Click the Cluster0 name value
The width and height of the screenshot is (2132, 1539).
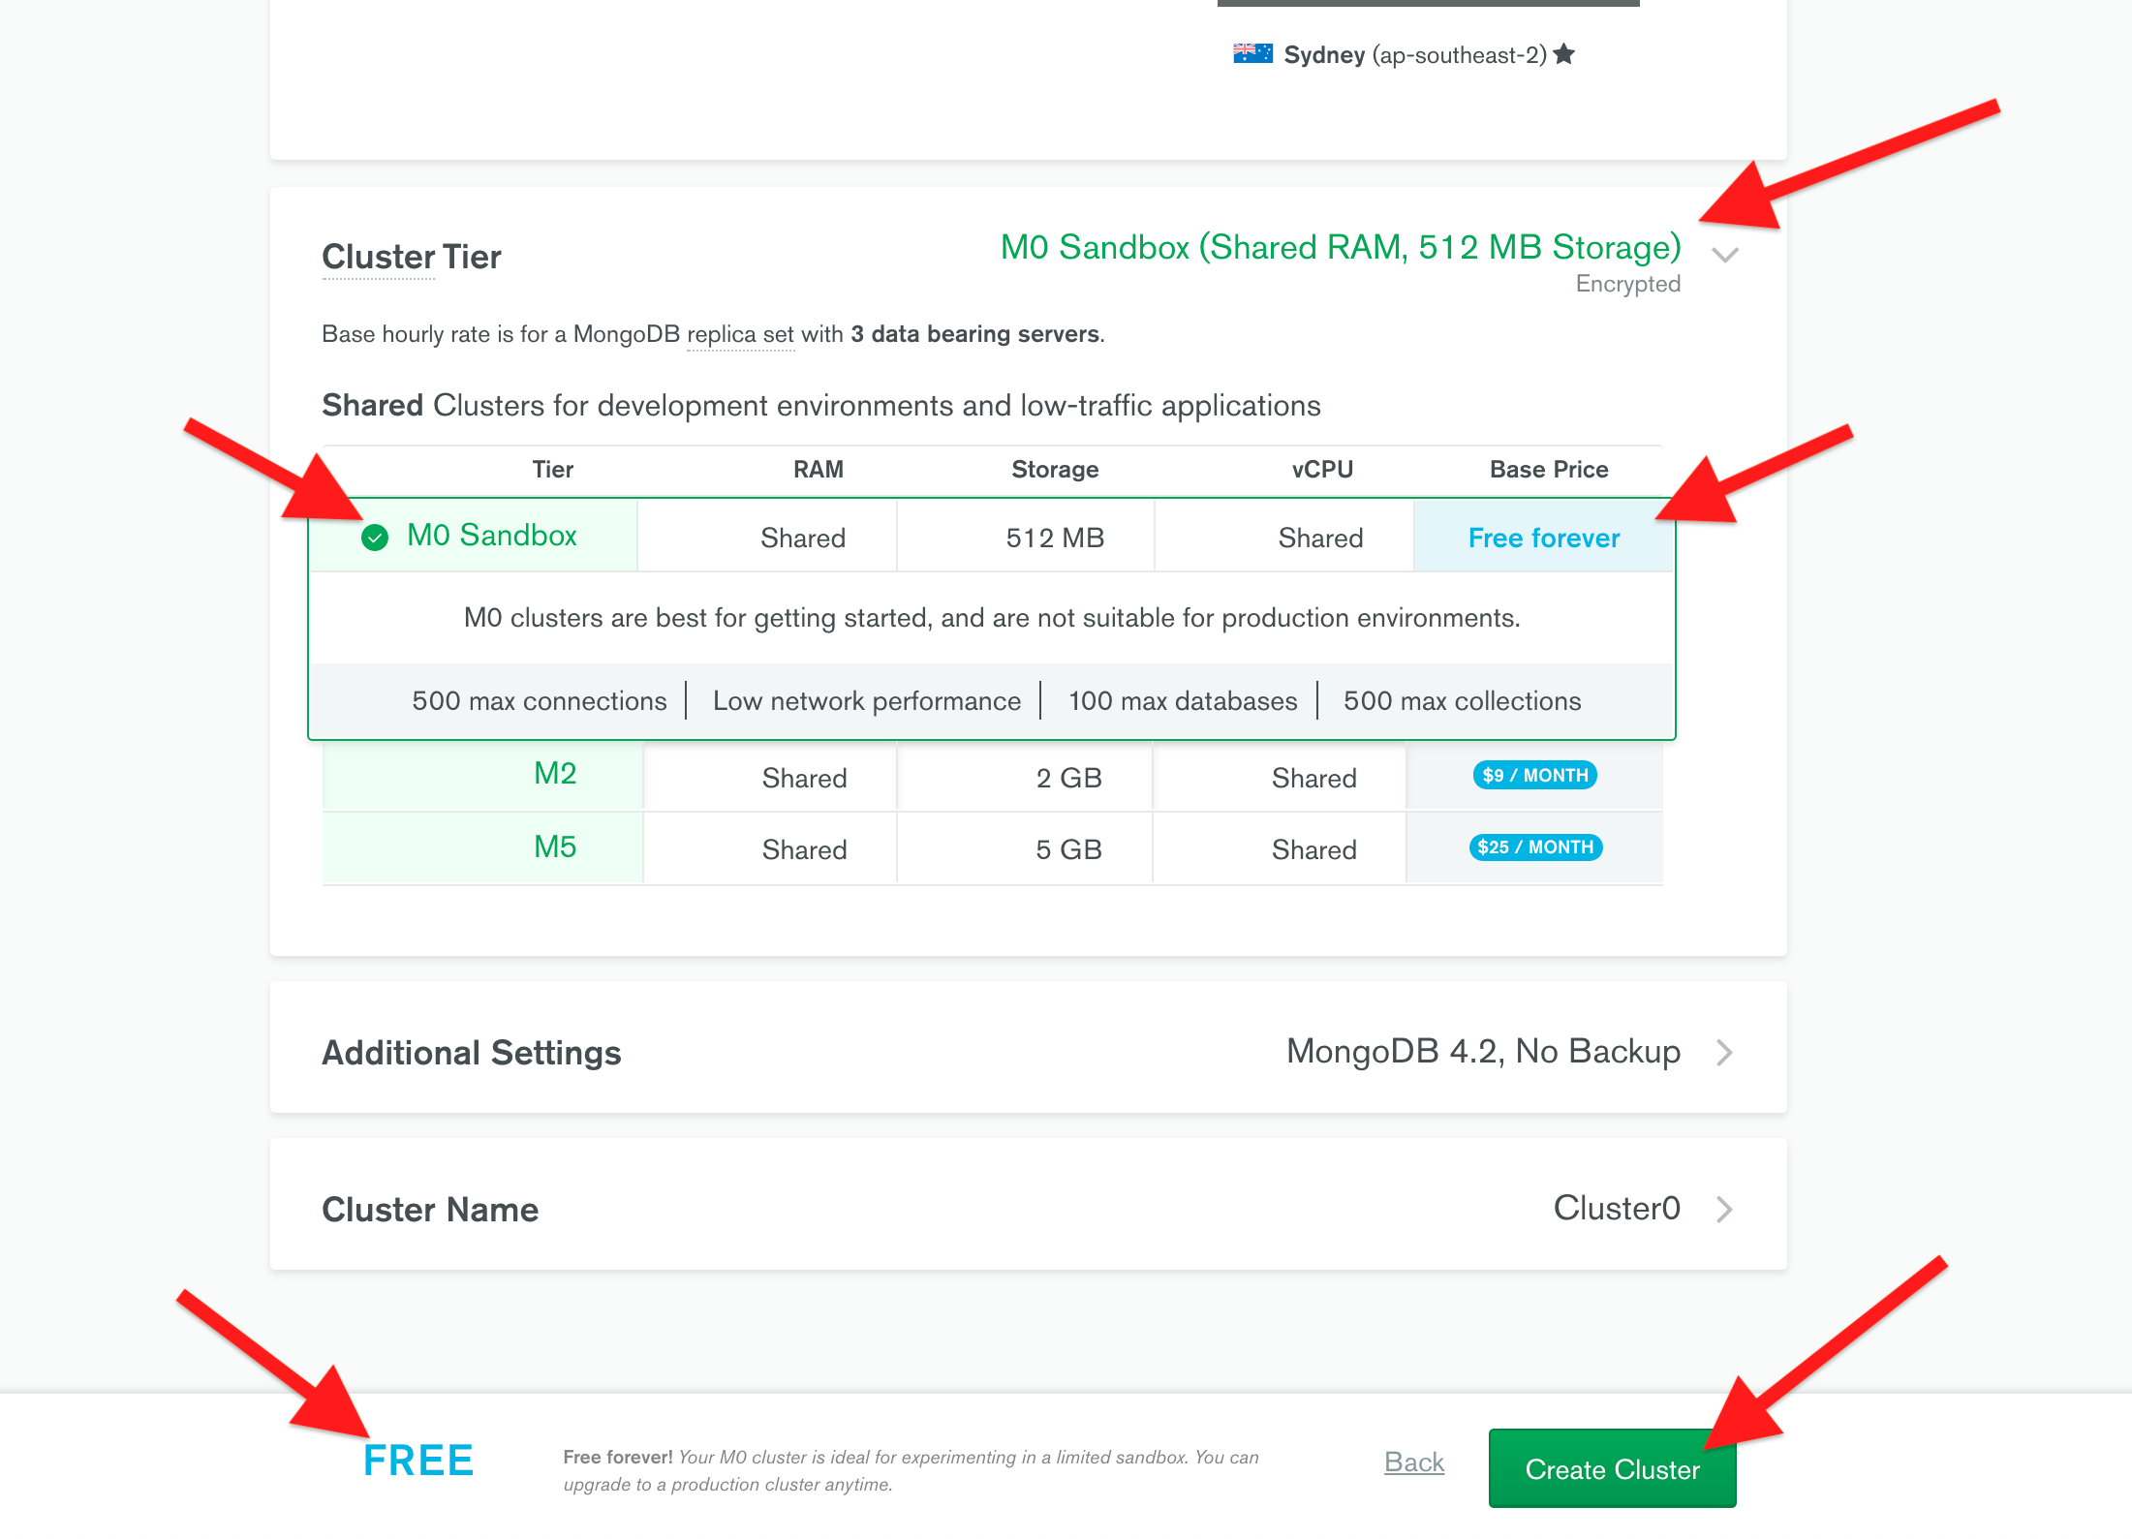(1616, 1209)
